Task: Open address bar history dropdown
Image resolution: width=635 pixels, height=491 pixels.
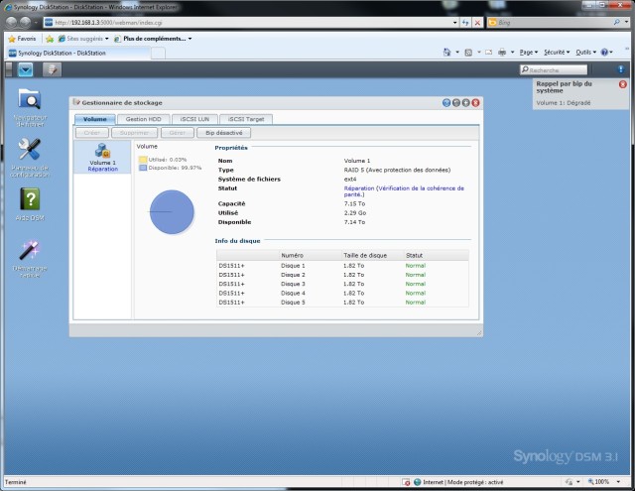Action: (x=455, y=23)
